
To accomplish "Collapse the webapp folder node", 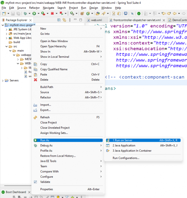I will tap(14, 55).
